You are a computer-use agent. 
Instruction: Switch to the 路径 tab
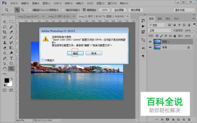tap(168, 19)
